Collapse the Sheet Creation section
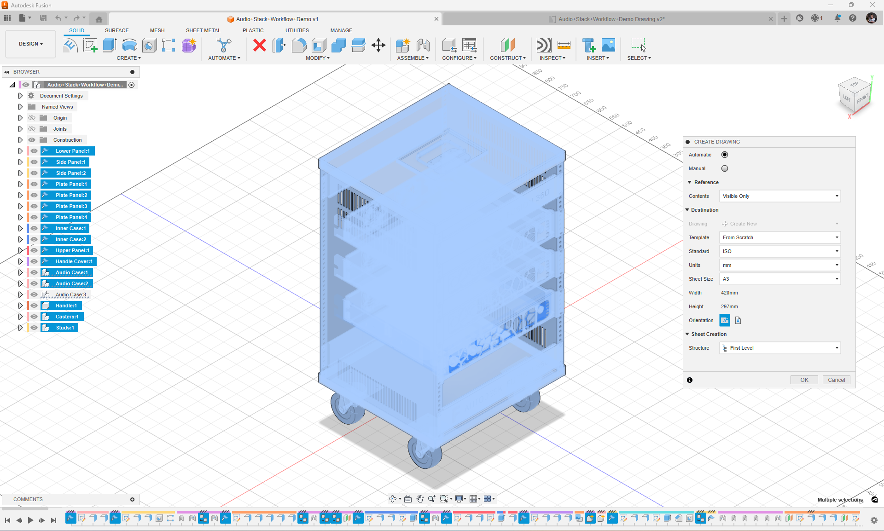This screenshot has width=884, height=531. pyautogui.click(x=687, y=334)
